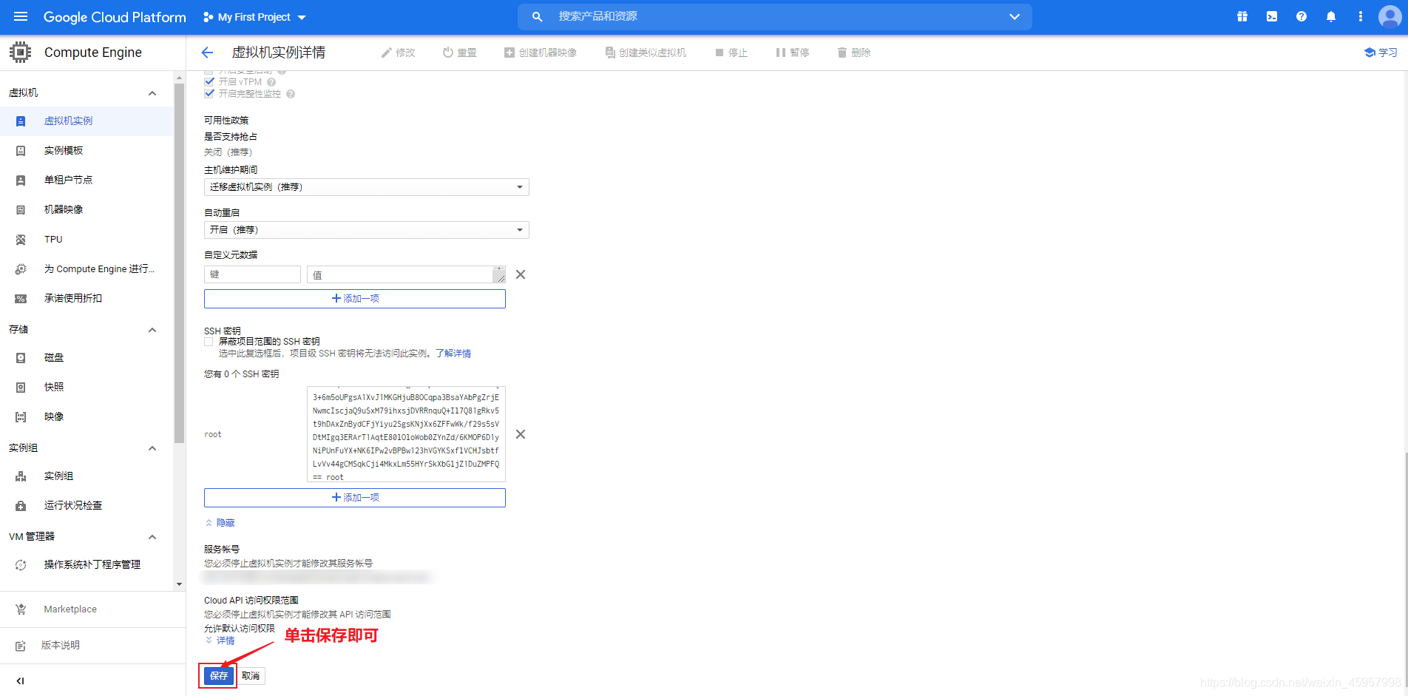Go back with the left arrow
Viewport: 1408px width, 696px height.
207,53
